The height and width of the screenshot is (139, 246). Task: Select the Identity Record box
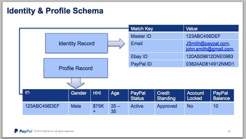(x=76, y=44)
